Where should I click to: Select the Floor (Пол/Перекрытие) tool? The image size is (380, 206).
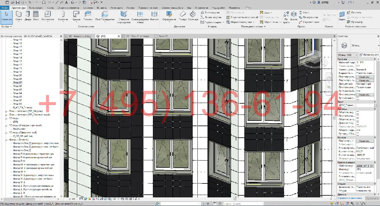click(105, 16)
